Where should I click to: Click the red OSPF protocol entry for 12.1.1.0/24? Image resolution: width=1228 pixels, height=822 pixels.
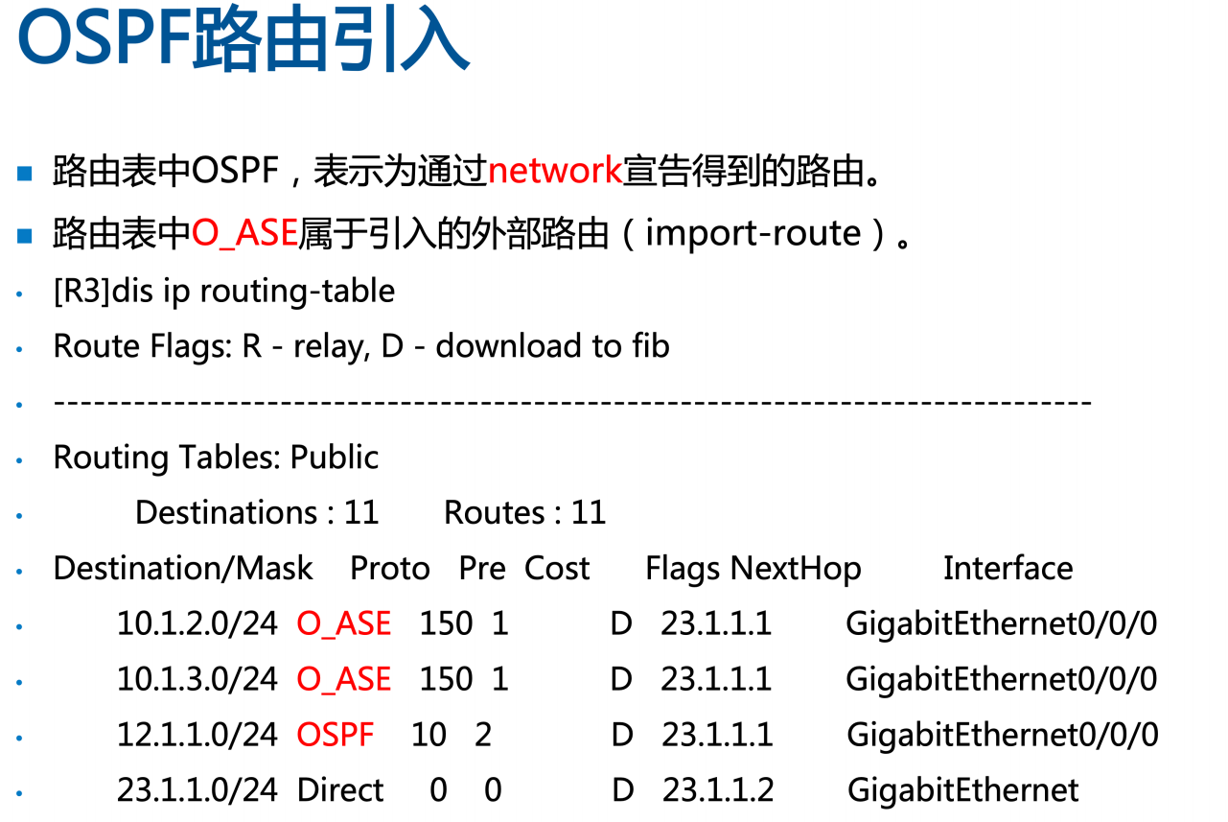(335, 736)
